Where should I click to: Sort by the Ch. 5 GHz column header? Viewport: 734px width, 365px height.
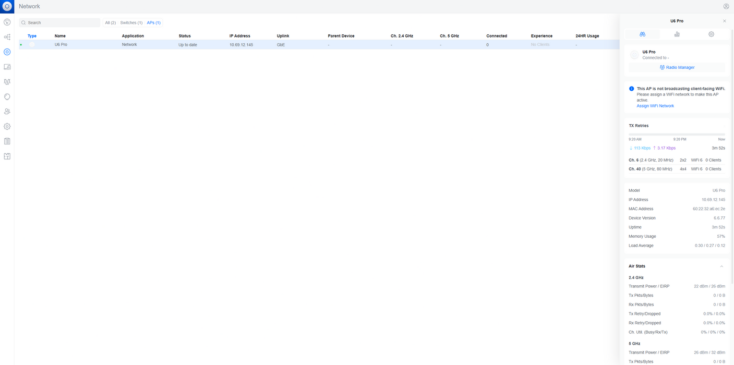[x=449, y=36]
